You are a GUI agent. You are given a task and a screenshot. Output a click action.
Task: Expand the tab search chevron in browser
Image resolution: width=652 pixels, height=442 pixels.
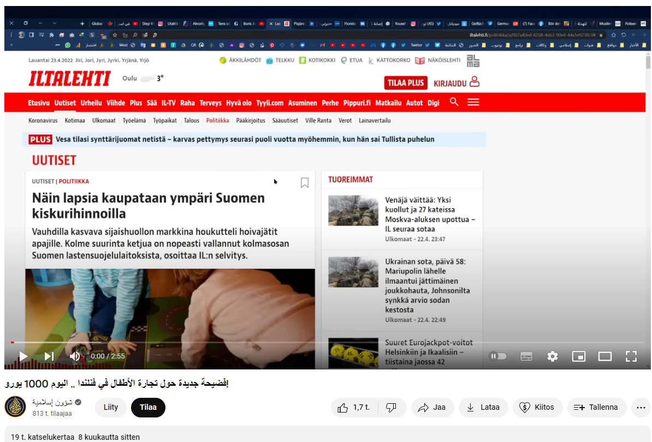pos(55,23)
